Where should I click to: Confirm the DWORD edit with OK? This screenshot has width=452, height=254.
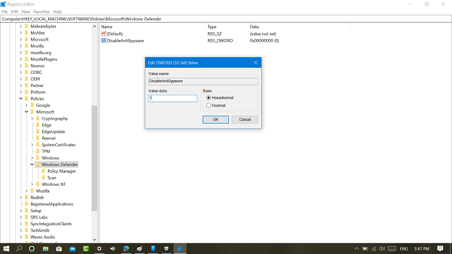point(216,120)
